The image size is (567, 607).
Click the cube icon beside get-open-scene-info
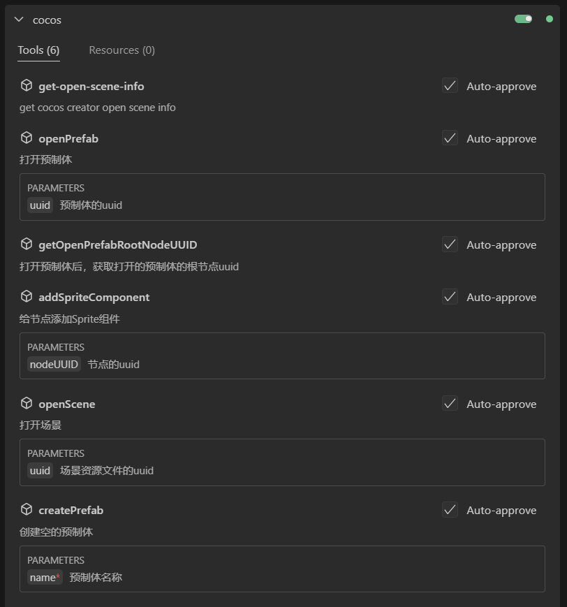[27, 85]
